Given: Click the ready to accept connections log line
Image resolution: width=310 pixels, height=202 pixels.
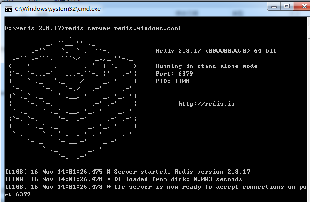Looking at the screenshot, I should 155,187.
